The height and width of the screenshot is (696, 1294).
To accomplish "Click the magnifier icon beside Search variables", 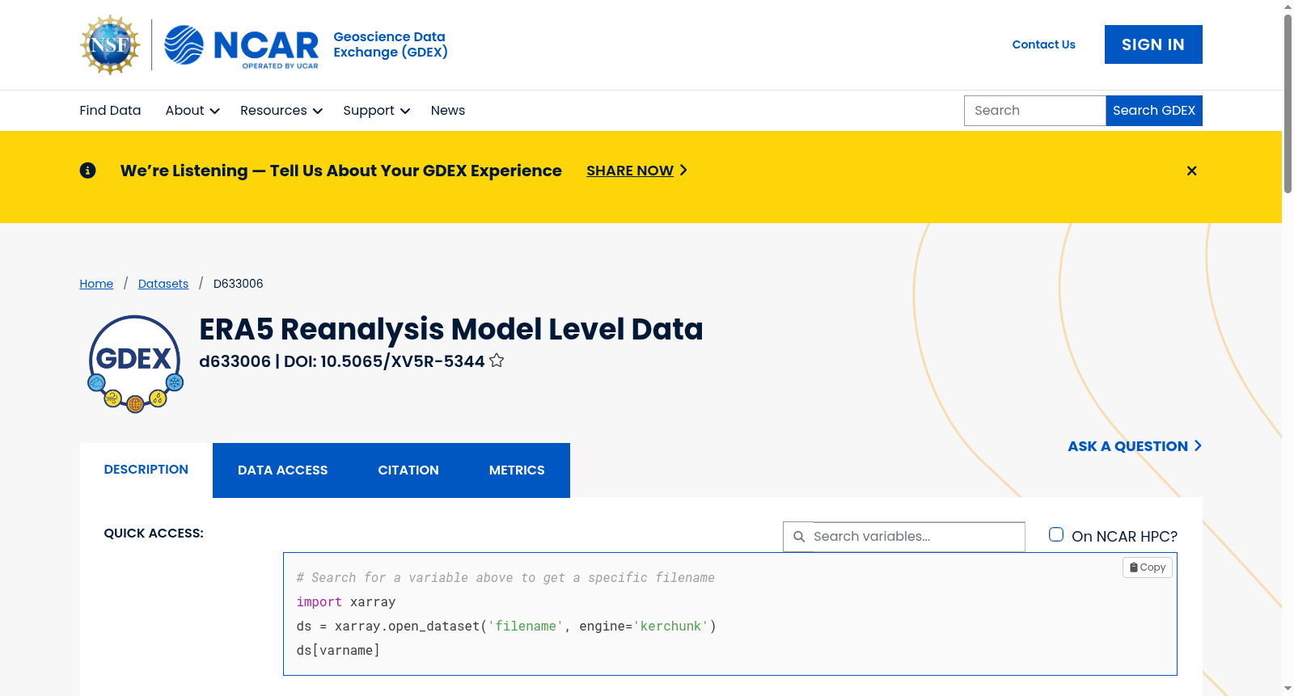I will (x=799, y=537).
